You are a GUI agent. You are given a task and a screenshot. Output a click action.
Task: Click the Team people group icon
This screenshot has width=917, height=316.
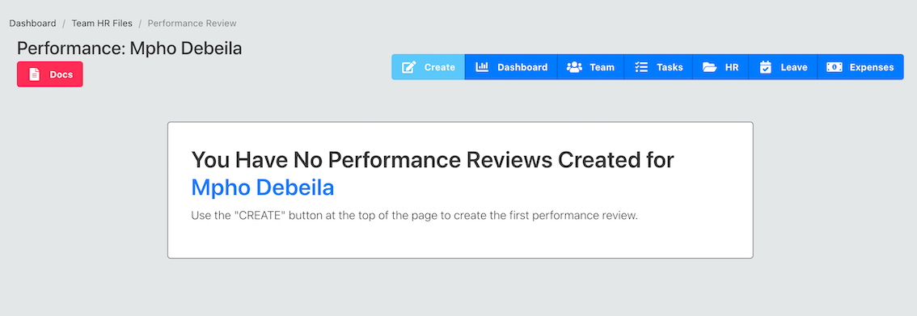(574, 67)
